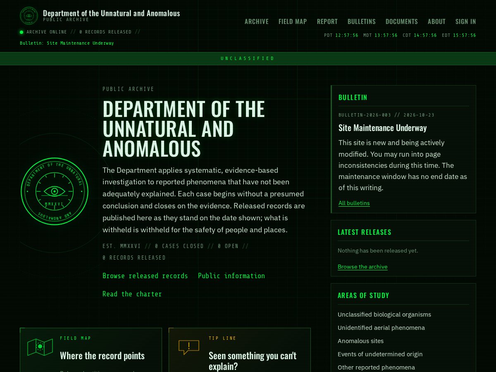Click the MDT clock reading
This screenshot has width=496, height=372.
(x=380, y=35)
